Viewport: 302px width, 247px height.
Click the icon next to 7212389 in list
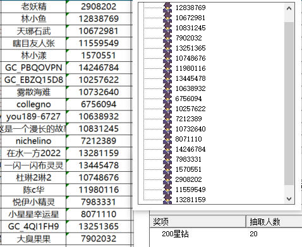point(167,119)
